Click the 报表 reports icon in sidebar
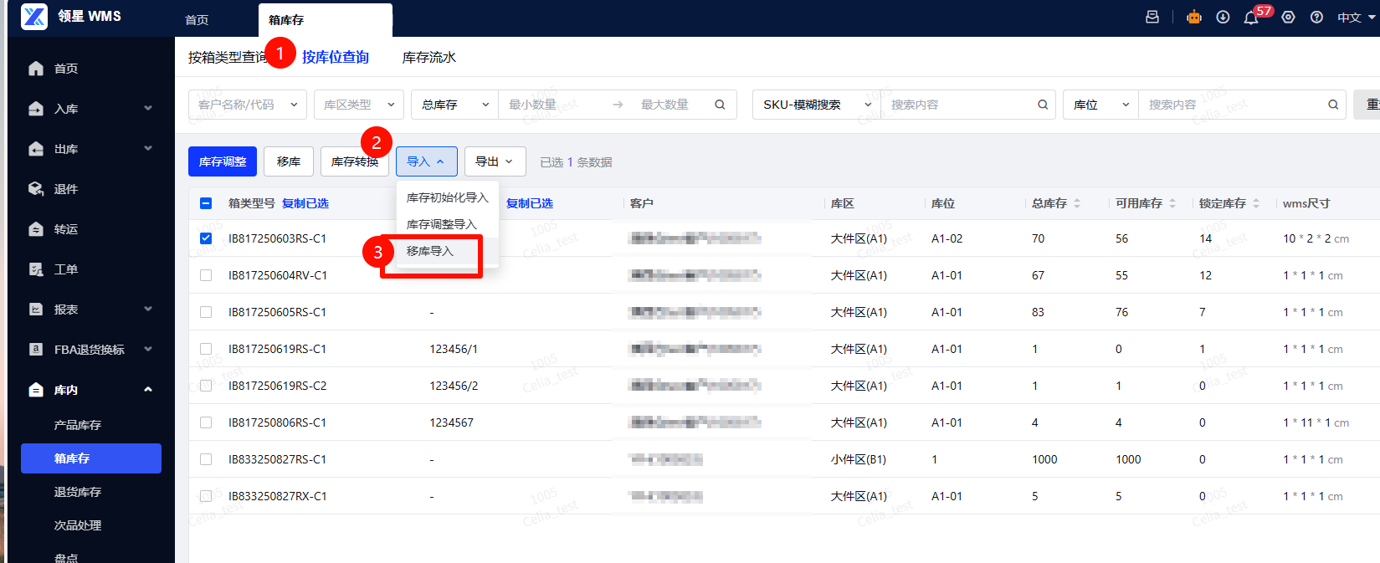Viewport: 1380px width, 563px height. coord(36,310)
